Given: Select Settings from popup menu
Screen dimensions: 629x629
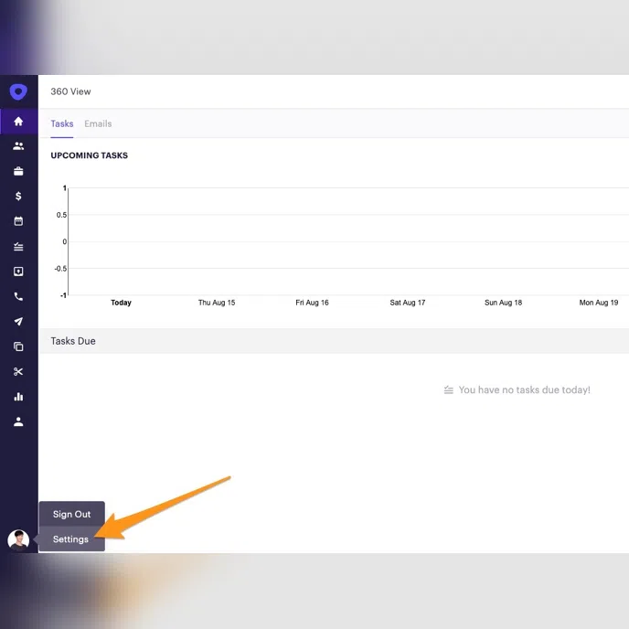Looking at the screenshot, I should [72, 539].
